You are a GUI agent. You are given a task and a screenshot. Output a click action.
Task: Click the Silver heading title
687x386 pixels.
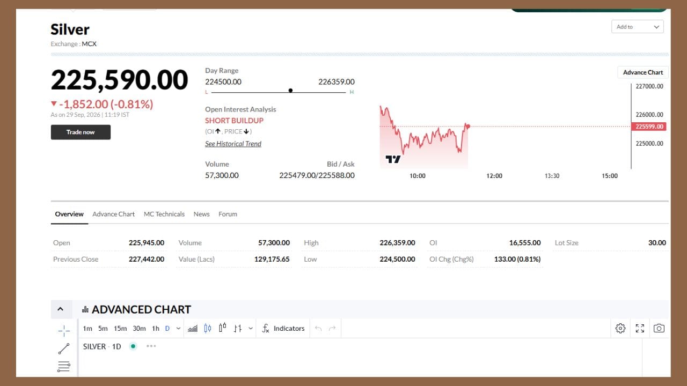point(70,29)
